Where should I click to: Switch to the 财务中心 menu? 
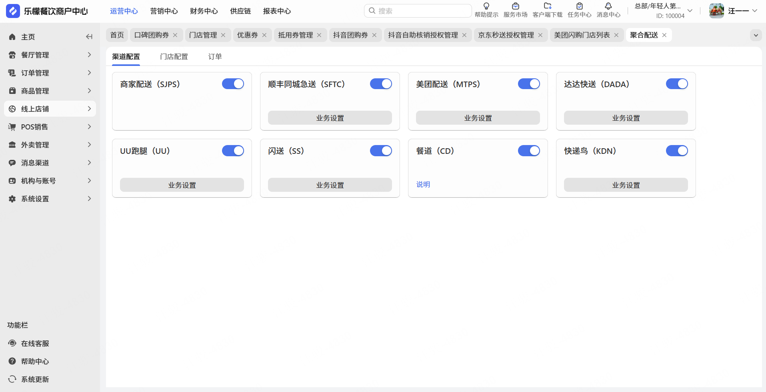pos(204,11)
